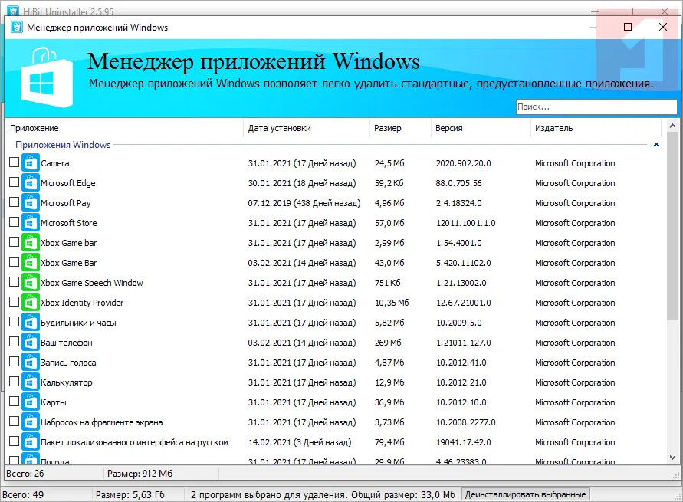Viewport: 683px width, 502px height.
Task: Click the Карты app icon
Action: pos(31,402)
